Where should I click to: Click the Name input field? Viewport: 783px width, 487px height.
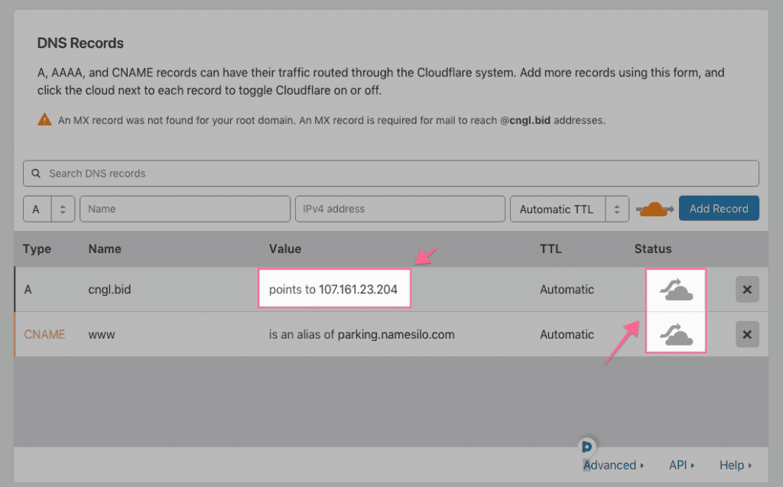click(185, 209)
